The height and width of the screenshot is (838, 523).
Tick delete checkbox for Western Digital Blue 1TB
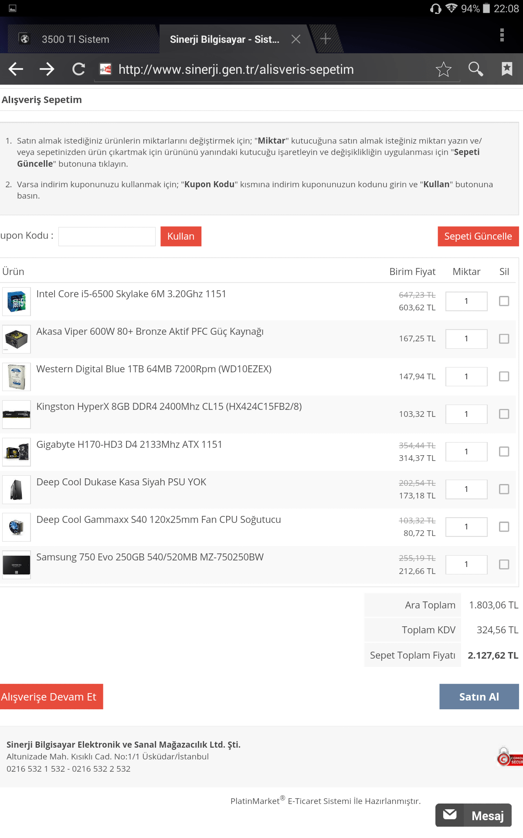click(x=504, y=376)
